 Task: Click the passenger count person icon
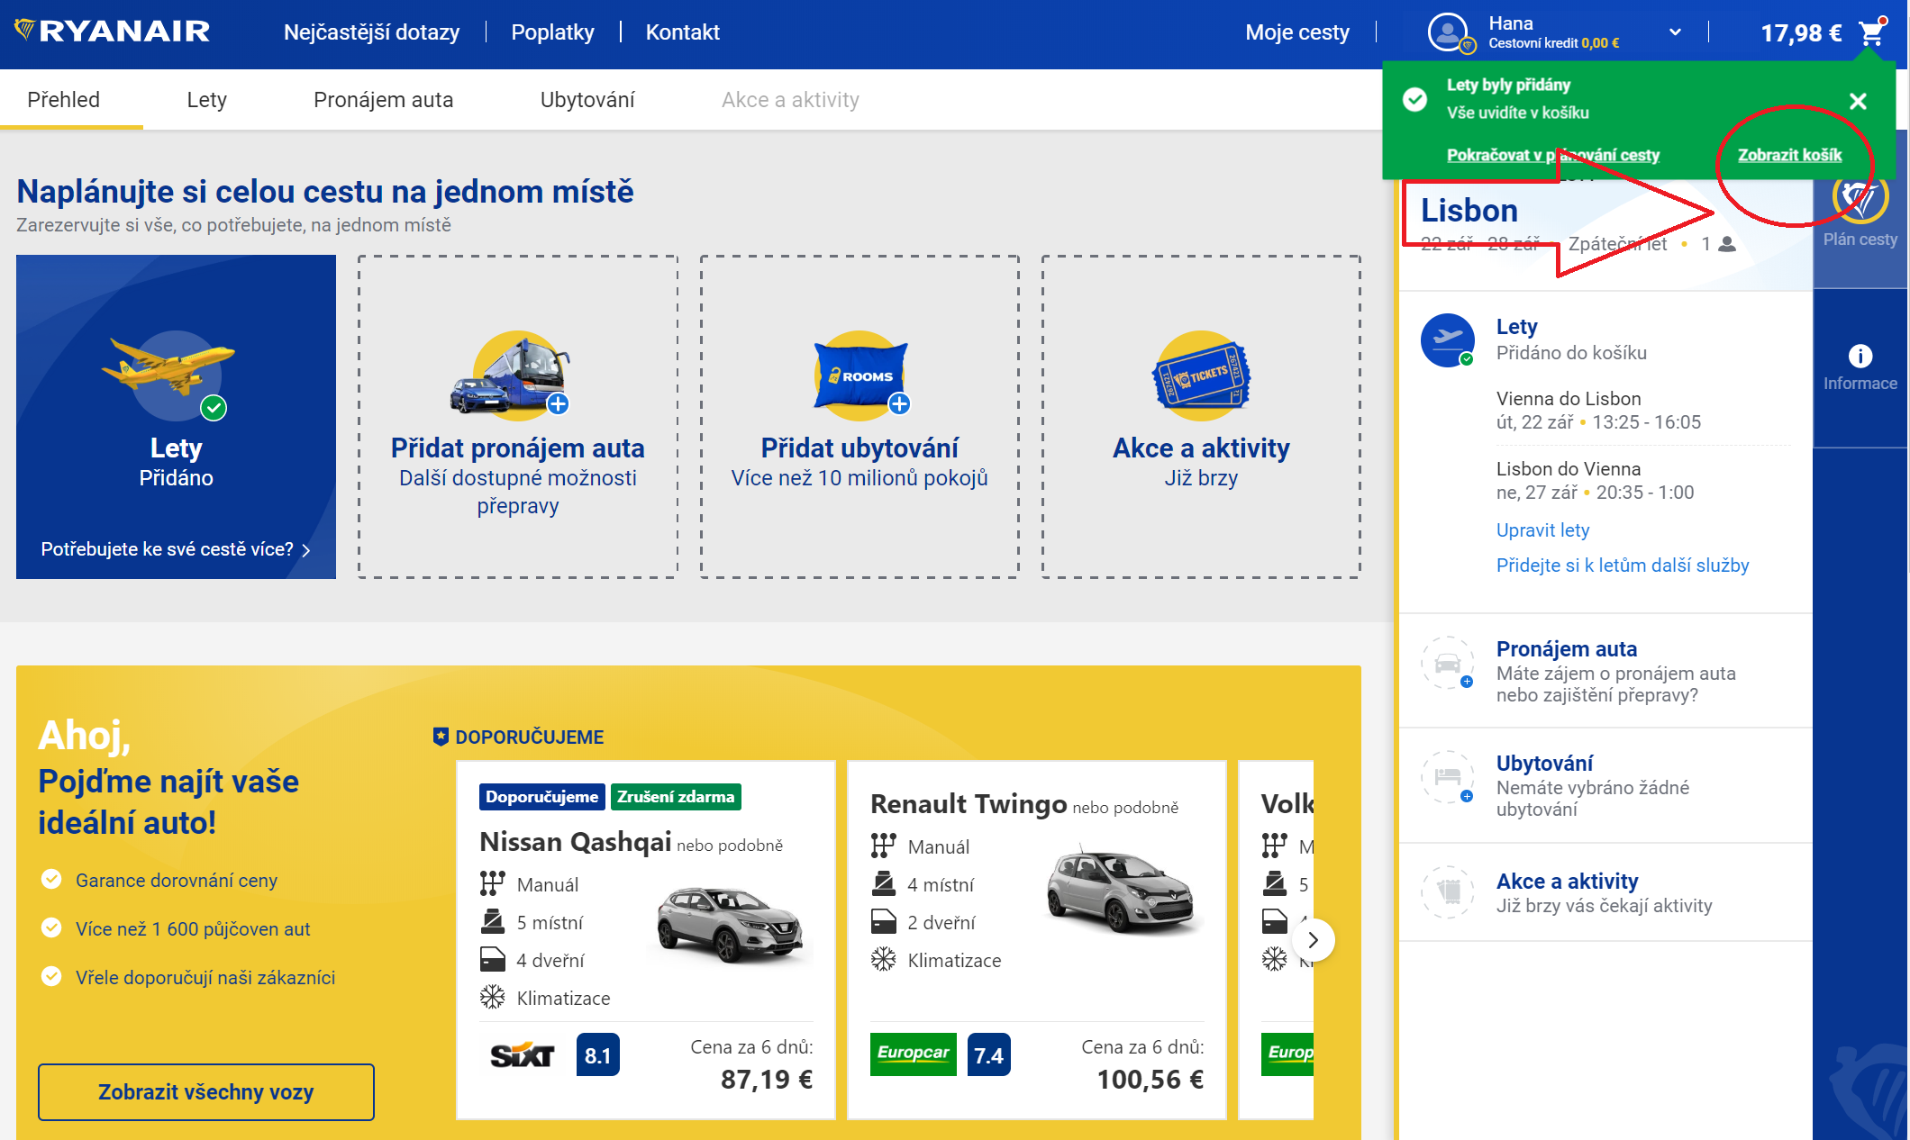click(x=1727, y=244)
